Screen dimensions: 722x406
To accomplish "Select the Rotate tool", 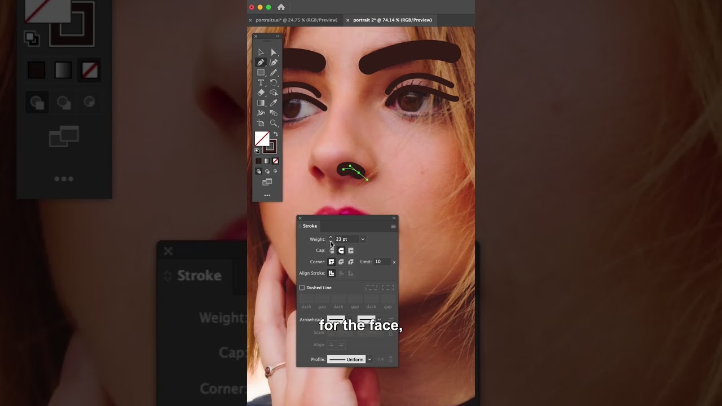I will [274, 83].
